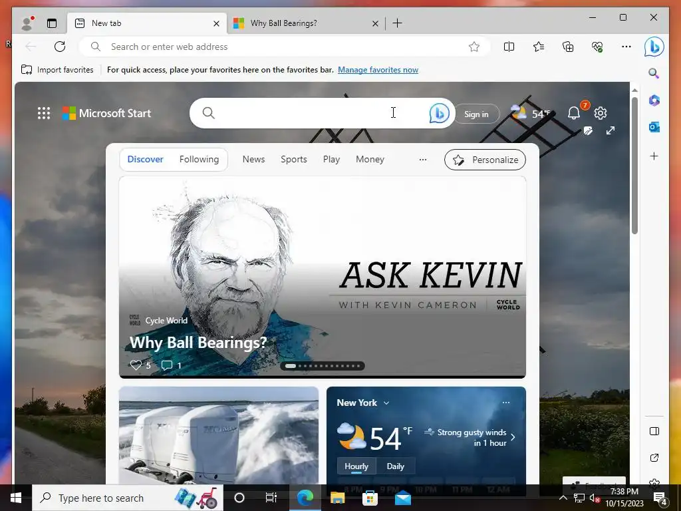The width and height of the screenshot is (681, 511).
Task: Open Settings and more ellipsis
Action: [626, 47]
